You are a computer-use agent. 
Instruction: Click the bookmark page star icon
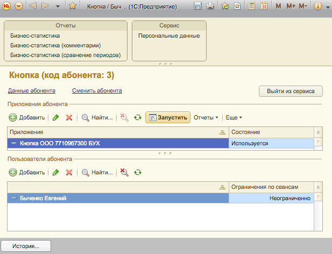[237, 6]
